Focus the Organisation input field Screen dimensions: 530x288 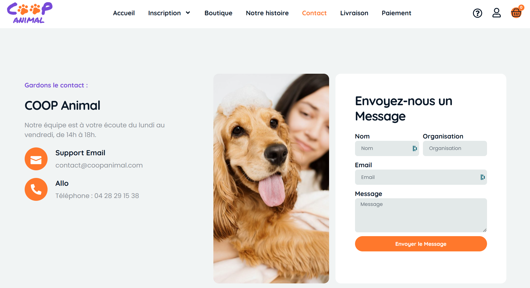coord(455,148)
